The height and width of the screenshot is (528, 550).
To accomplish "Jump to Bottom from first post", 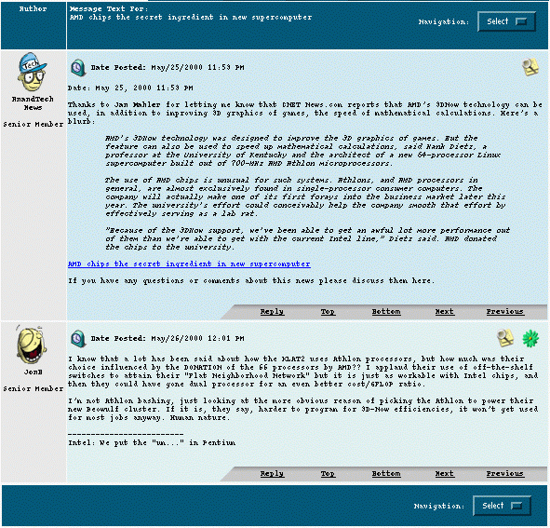I will coord(386,312).
